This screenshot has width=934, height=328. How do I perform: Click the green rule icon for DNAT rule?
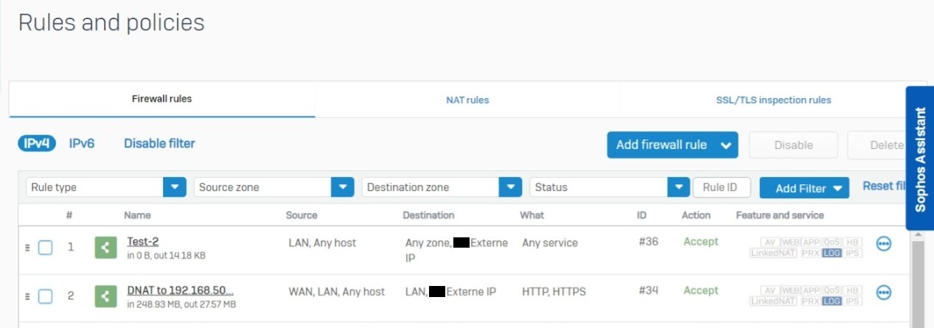pos(106,296)
